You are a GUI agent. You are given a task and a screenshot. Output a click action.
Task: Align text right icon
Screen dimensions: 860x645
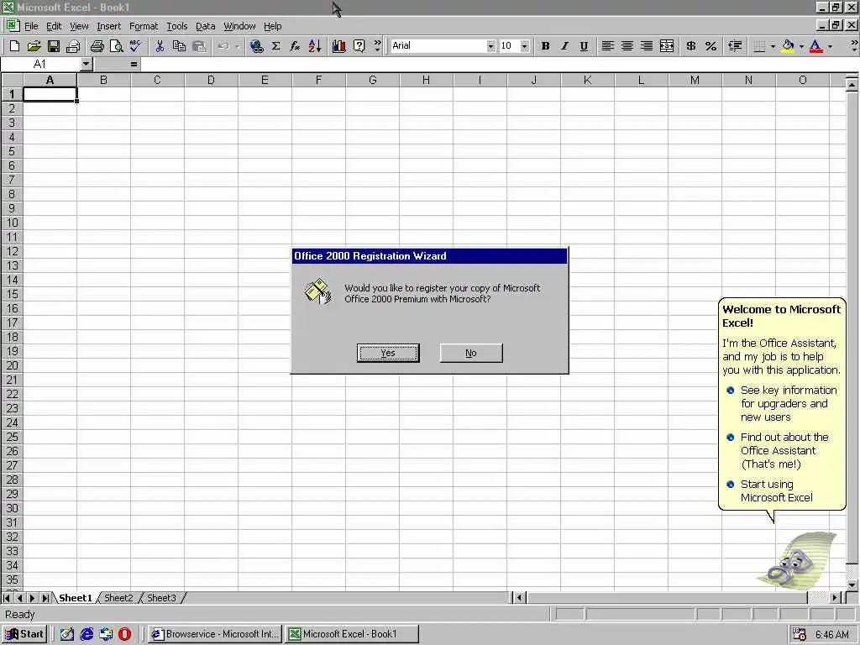[x=647, y=47]
